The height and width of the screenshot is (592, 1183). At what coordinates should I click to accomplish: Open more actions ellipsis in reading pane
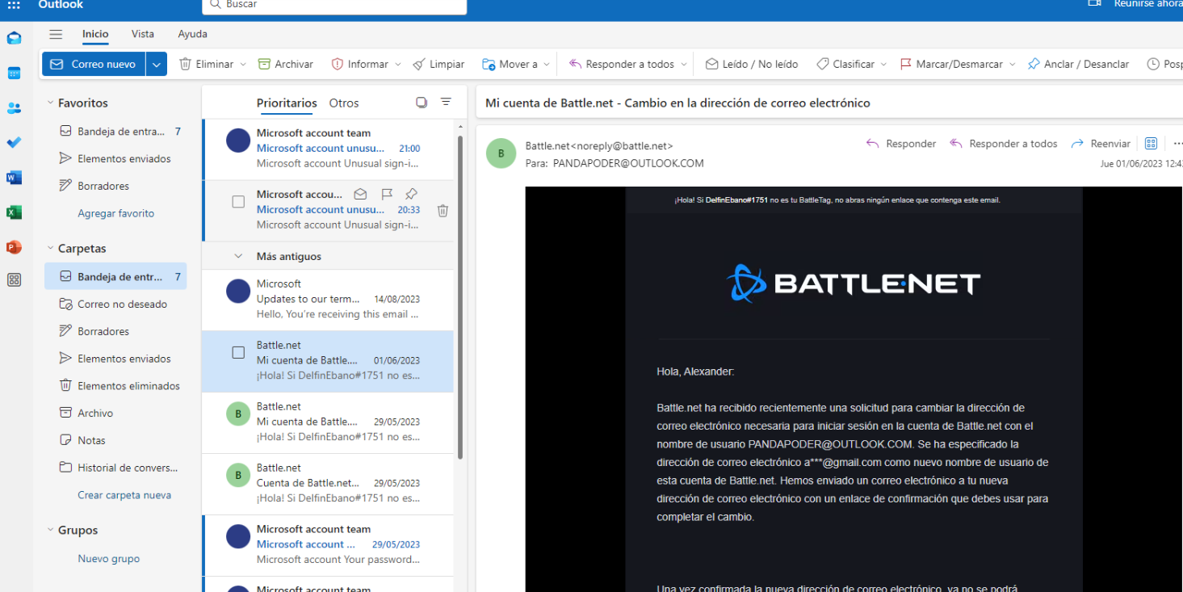1177,144
